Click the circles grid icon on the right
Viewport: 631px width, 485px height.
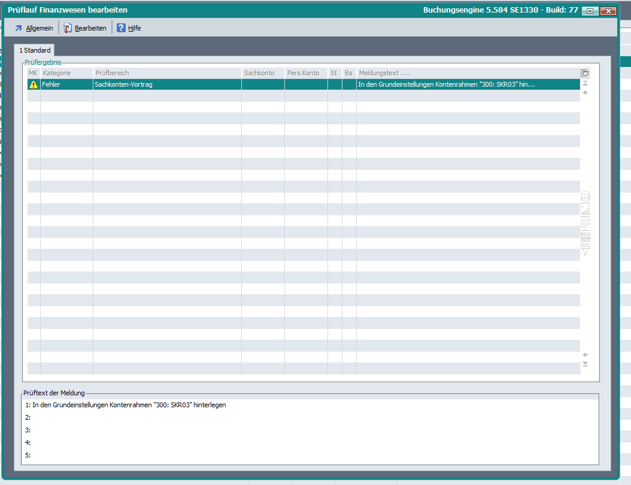pyautogui.click(x=585, y=223)
